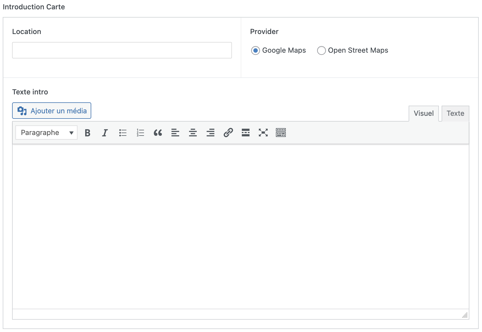
Task: Align text to the right
Action: (210, 133)
